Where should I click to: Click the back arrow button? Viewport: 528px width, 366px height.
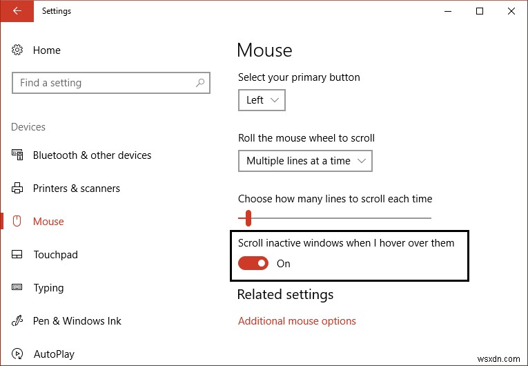pos(17,11)
